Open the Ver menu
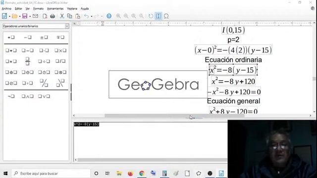Screen dimensions: 317x178 [x=28, y=9]
